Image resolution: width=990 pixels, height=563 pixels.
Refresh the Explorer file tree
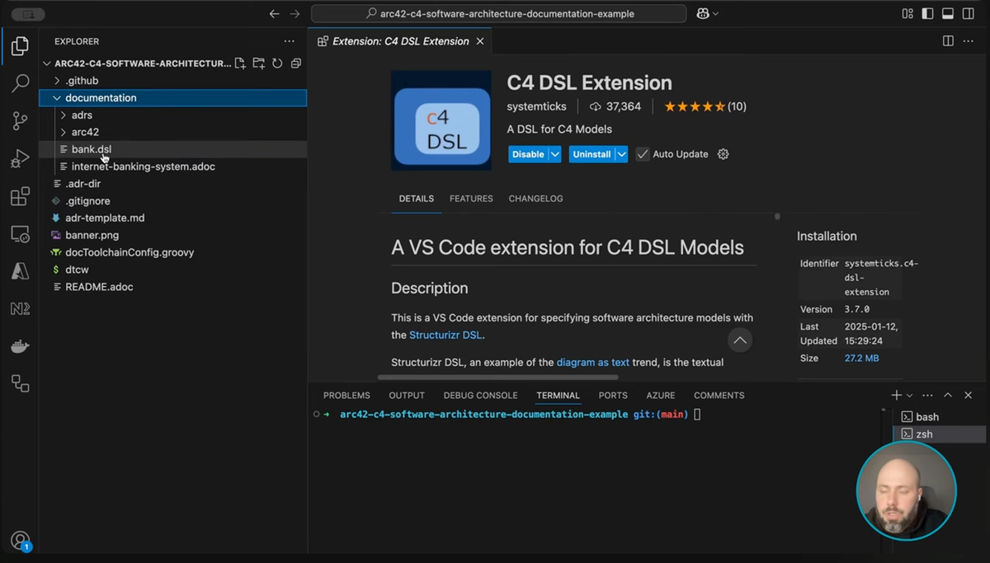click(277, 63)
